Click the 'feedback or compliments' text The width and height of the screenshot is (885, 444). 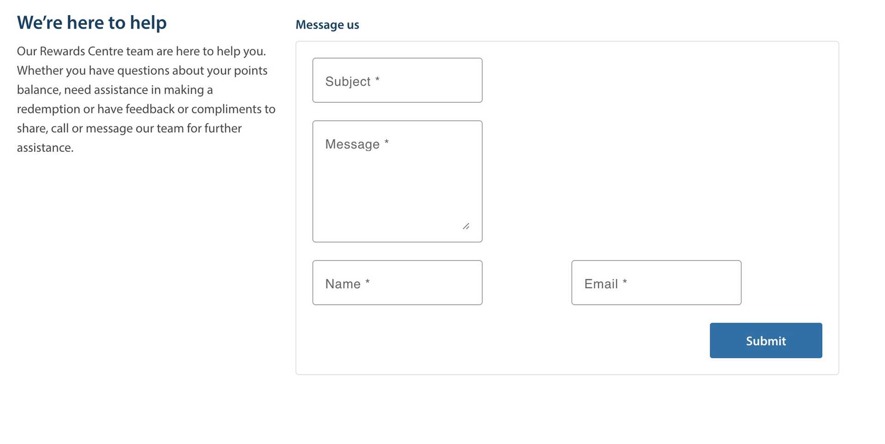click(194, 109)
